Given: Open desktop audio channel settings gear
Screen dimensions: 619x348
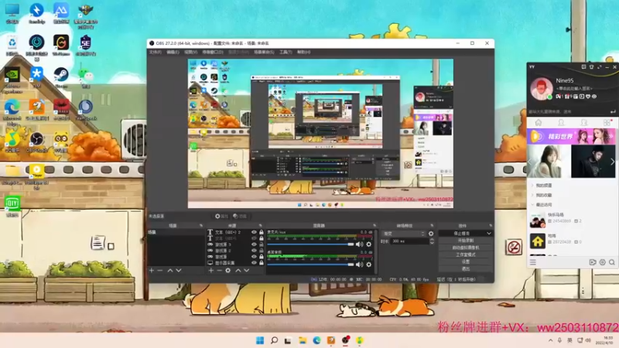Looking at the screenshot, I should (x=369, y=264).
